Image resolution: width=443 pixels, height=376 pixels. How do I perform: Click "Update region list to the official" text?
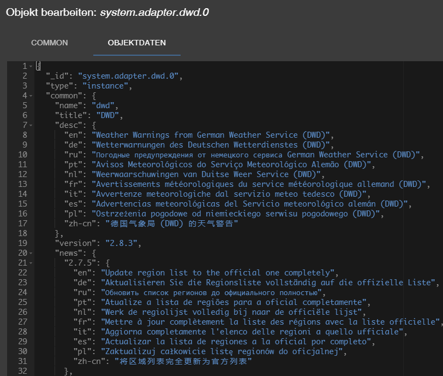[x=183, y=273]
